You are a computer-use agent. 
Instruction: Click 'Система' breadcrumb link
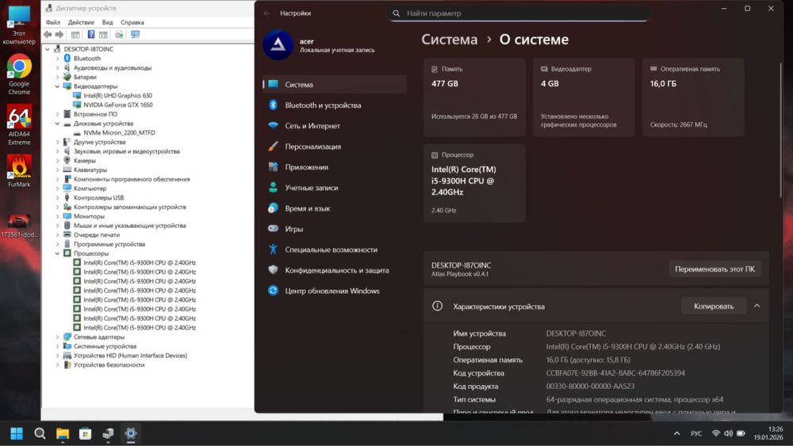(449, 40)
